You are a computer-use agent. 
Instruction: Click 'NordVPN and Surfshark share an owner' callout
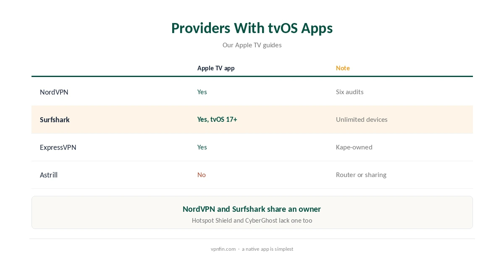click(x=252, y=209)
